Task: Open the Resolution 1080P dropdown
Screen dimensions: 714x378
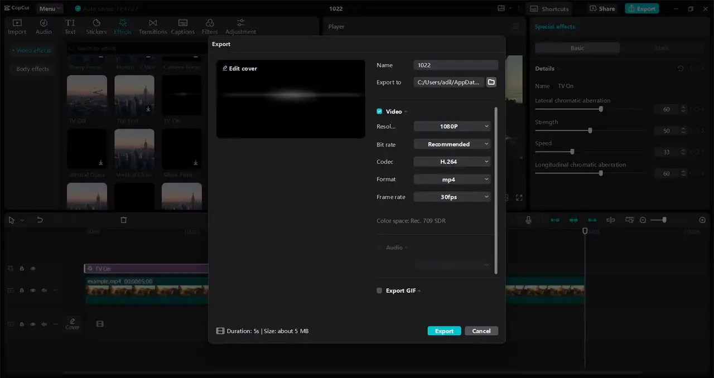Action: [x=452, y=127]
